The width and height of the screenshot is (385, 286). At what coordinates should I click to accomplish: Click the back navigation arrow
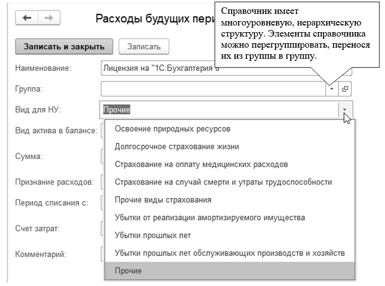pyautogui.click(x=27, y=18)
